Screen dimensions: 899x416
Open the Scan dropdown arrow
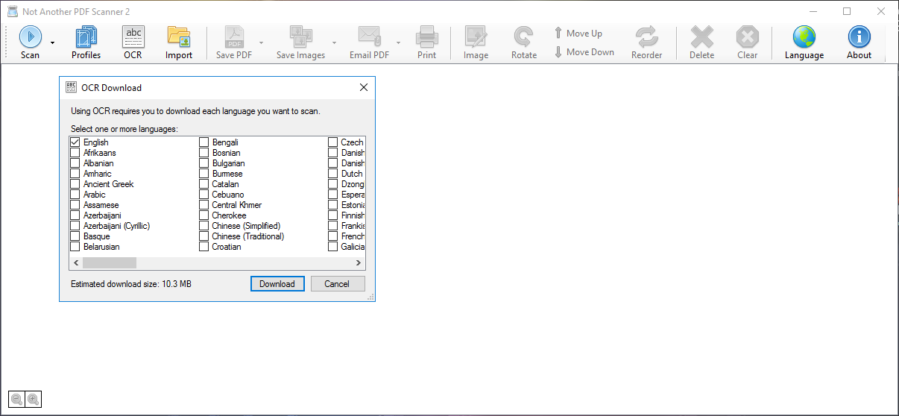(52, 42)
